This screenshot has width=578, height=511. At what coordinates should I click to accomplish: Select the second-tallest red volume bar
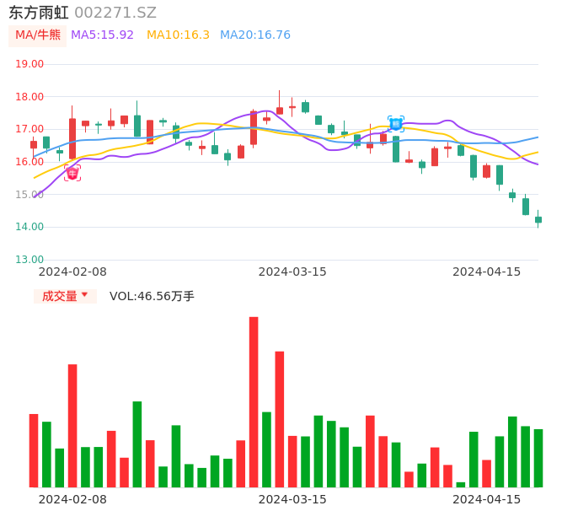280,418
